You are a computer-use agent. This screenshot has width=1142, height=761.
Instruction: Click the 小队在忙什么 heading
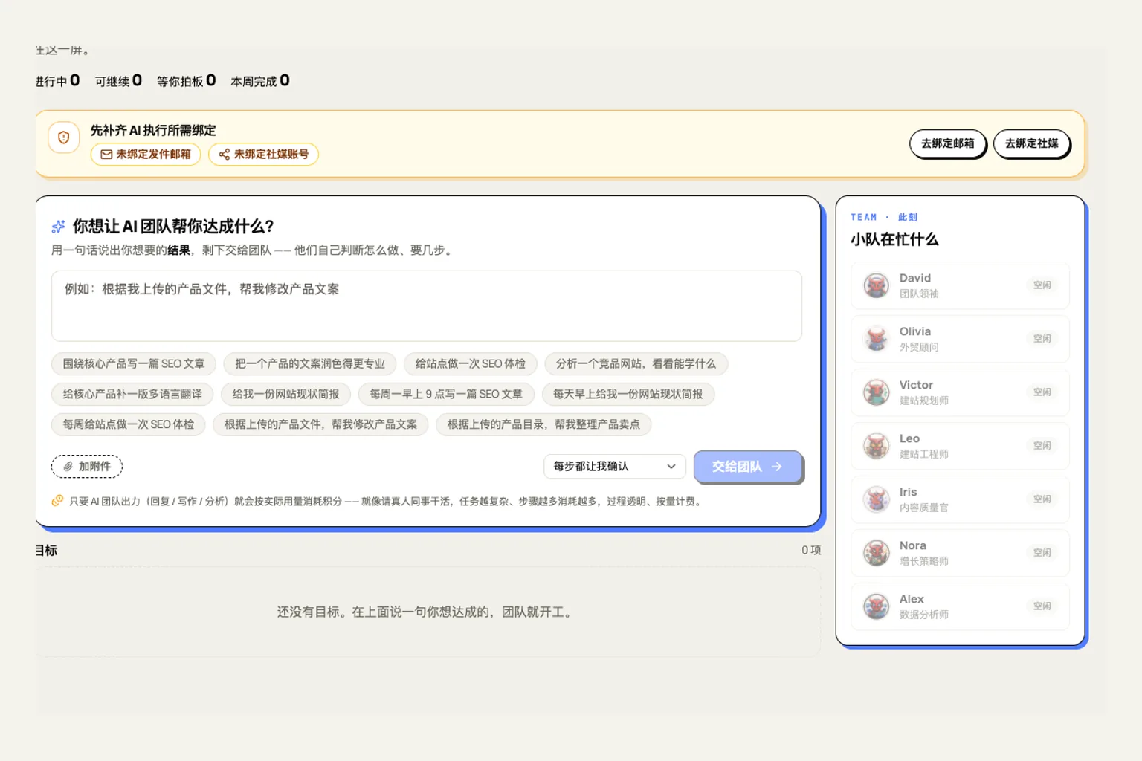pos(894,239)
